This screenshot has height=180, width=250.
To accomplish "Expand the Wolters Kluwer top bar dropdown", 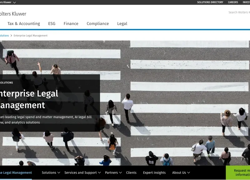I will tap(14, 2).
